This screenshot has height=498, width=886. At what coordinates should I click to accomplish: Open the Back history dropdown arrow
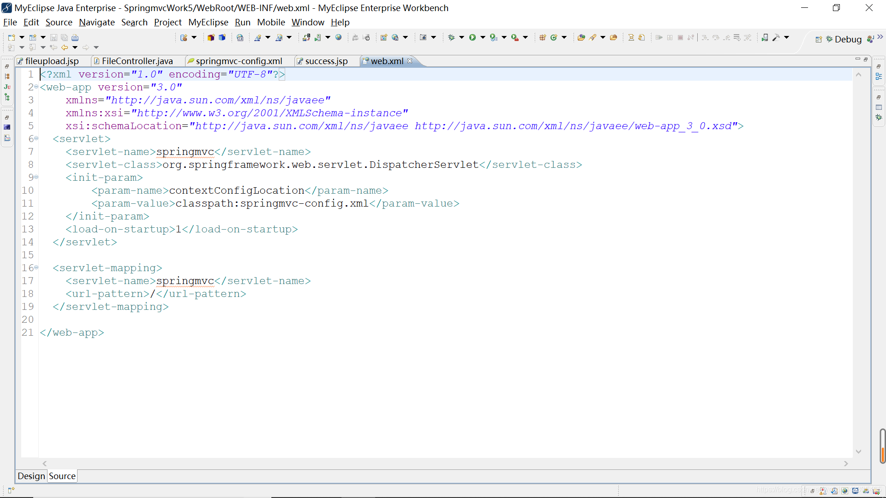click(75, 47)
